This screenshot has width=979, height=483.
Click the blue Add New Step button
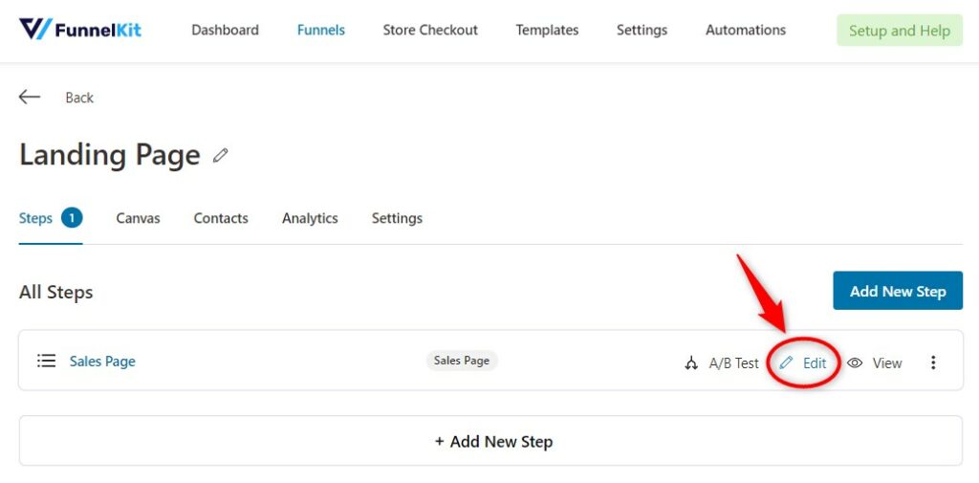[x=898, y=291]
